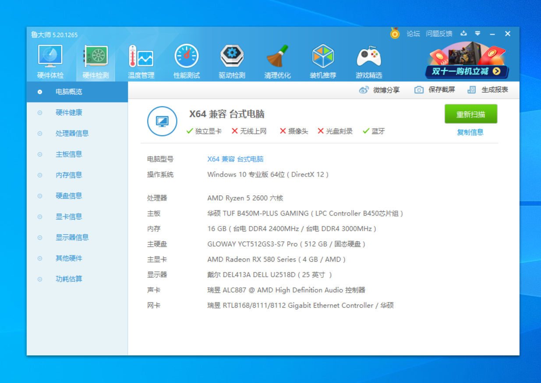Image resolution: width=541 pixels, height=383 pixels.
Task: Select 电脑概览 in the sidebar
Action: point(77,92)
